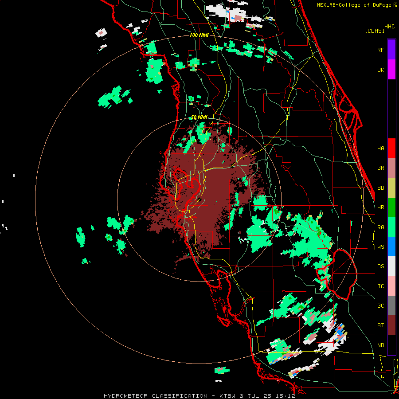399x399 pixels.
Task: Click the GC legend label
Action: [x=380, y=306]
